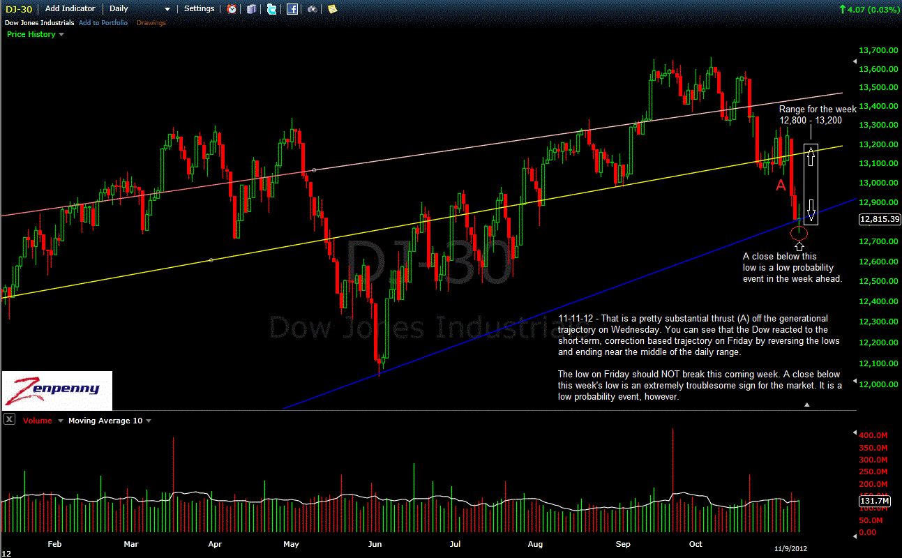Click the 4.07 (0.03%) change indicator
The height and width of the screenshot is (558, 902).
click(x=869, y=9)
